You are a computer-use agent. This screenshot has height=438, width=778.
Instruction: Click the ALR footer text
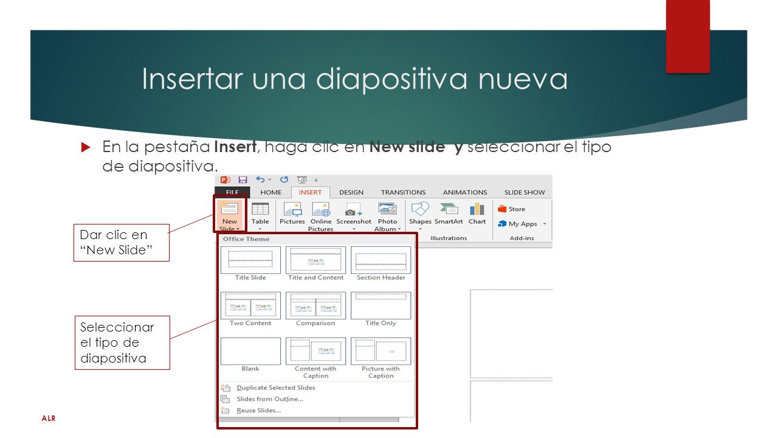click(x=48, y=419)
